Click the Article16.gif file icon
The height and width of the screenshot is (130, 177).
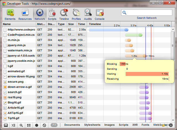pyautogui.click(x=5, y=108)
